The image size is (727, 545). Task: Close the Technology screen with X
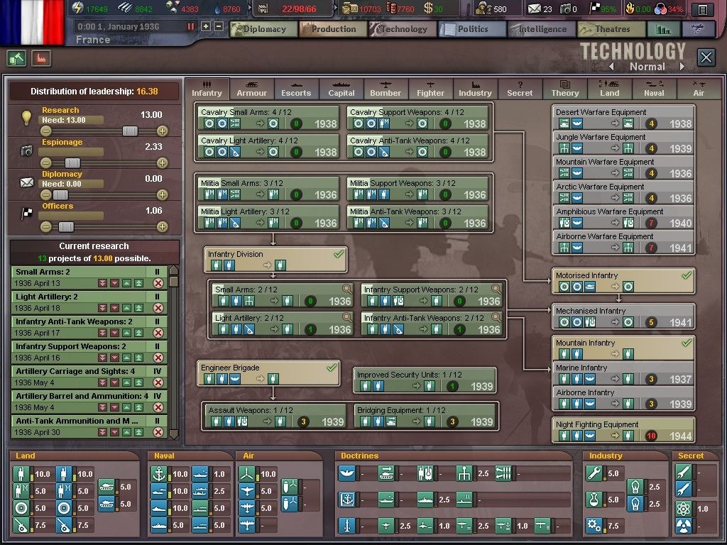coord(706,57)
